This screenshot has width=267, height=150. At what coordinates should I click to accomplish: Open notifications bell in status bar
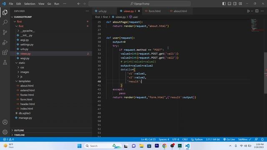tap(262, 139)
